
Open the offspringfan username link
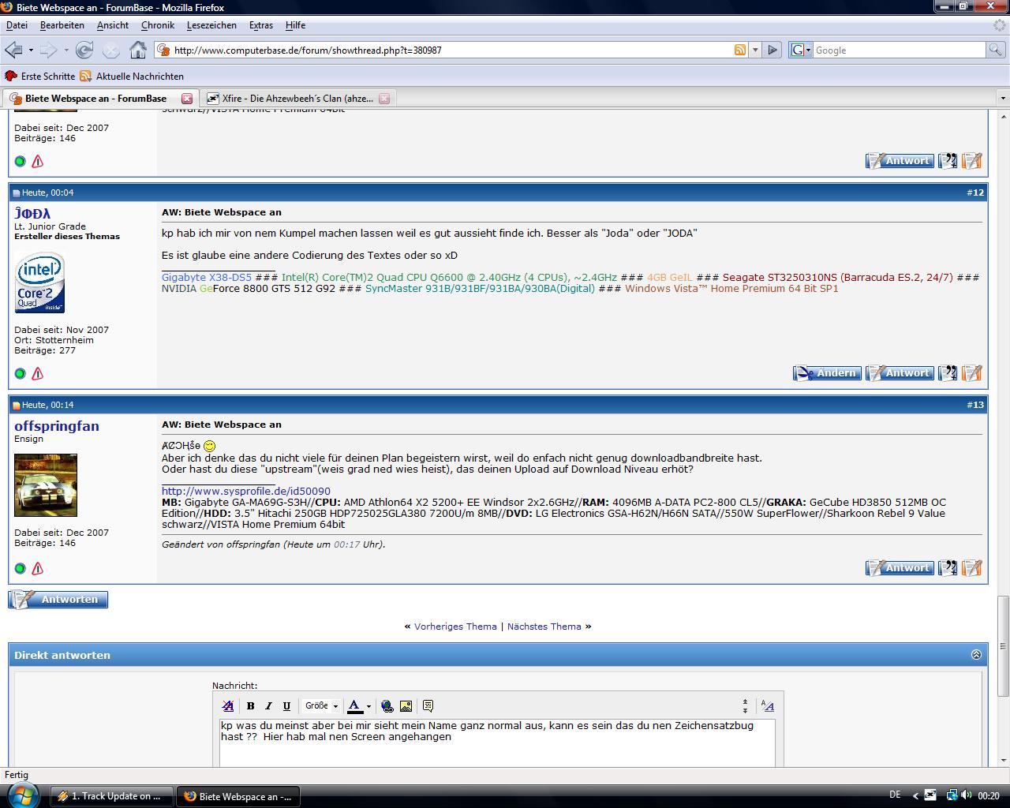pos(57,426)
